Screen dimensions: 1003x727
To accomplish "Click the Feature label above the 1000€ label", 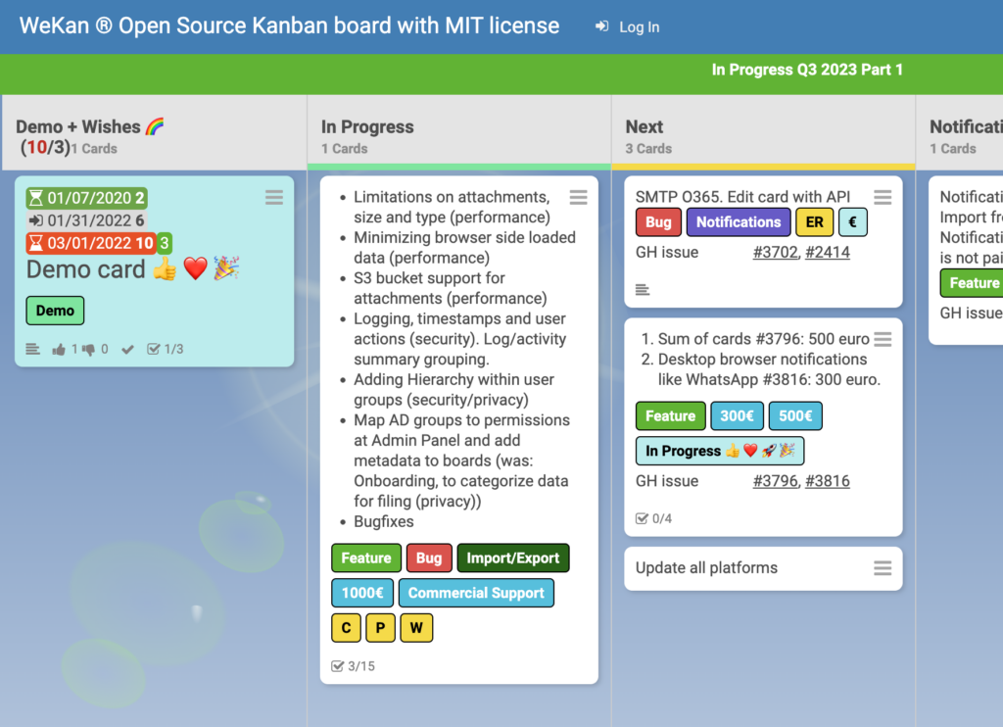I will pyautogui.click(x=366, y=558).
